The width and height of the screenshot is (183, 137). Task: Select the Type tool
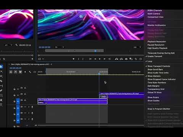(x=1, y=105)
